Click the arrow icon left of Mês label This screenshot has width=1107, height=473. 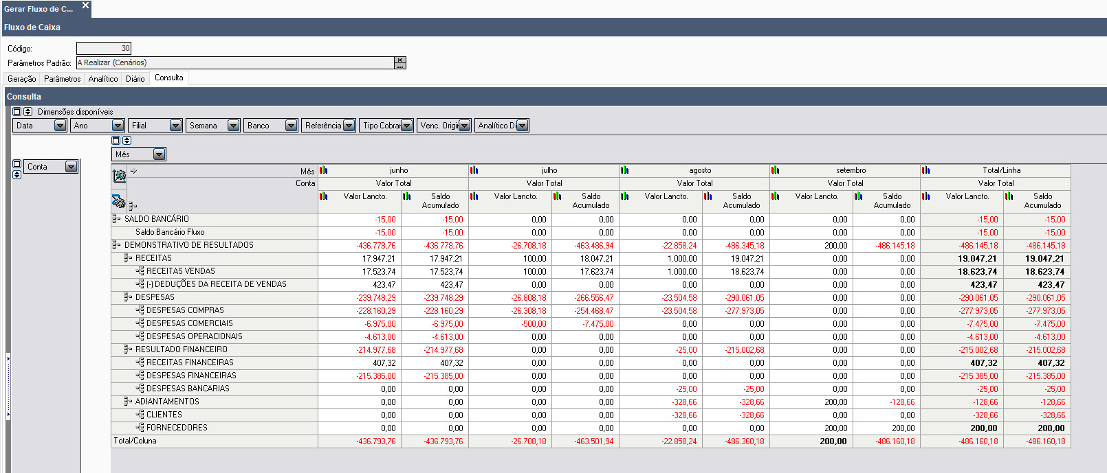(x=134, y=171)
